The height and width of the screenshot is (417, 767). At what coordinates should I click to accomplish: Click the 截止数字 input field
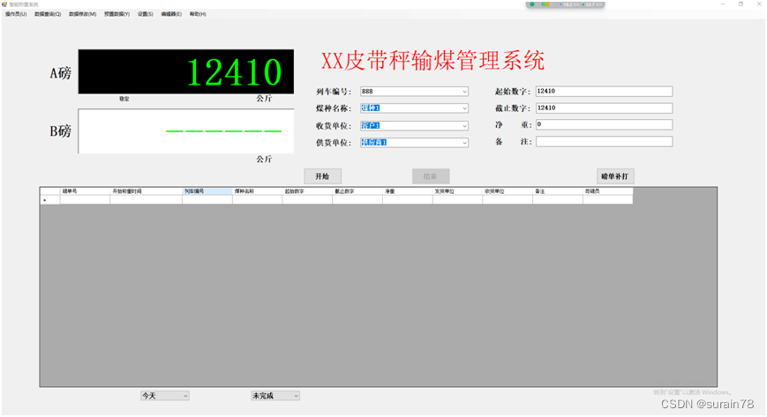[x=604, y=108]
